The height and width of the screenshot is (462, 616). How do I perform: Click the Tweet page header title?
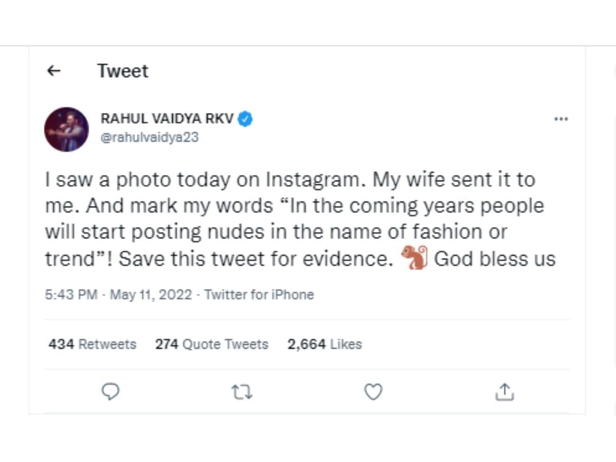click(123, 71)
